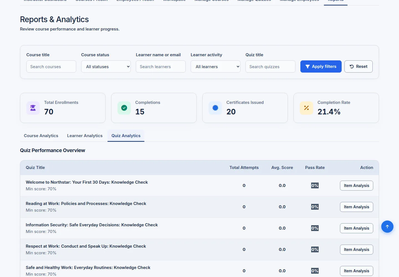
Task: Click the Total Attempts column header
Action: click(244, 168)
